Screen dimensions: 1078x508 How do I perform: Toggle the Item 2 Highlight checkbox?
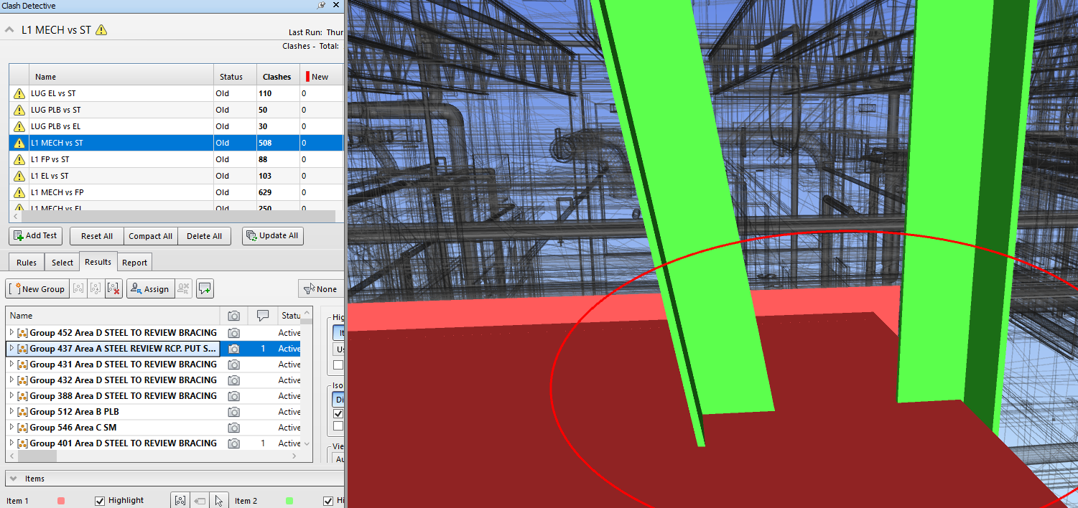(328, 501)
